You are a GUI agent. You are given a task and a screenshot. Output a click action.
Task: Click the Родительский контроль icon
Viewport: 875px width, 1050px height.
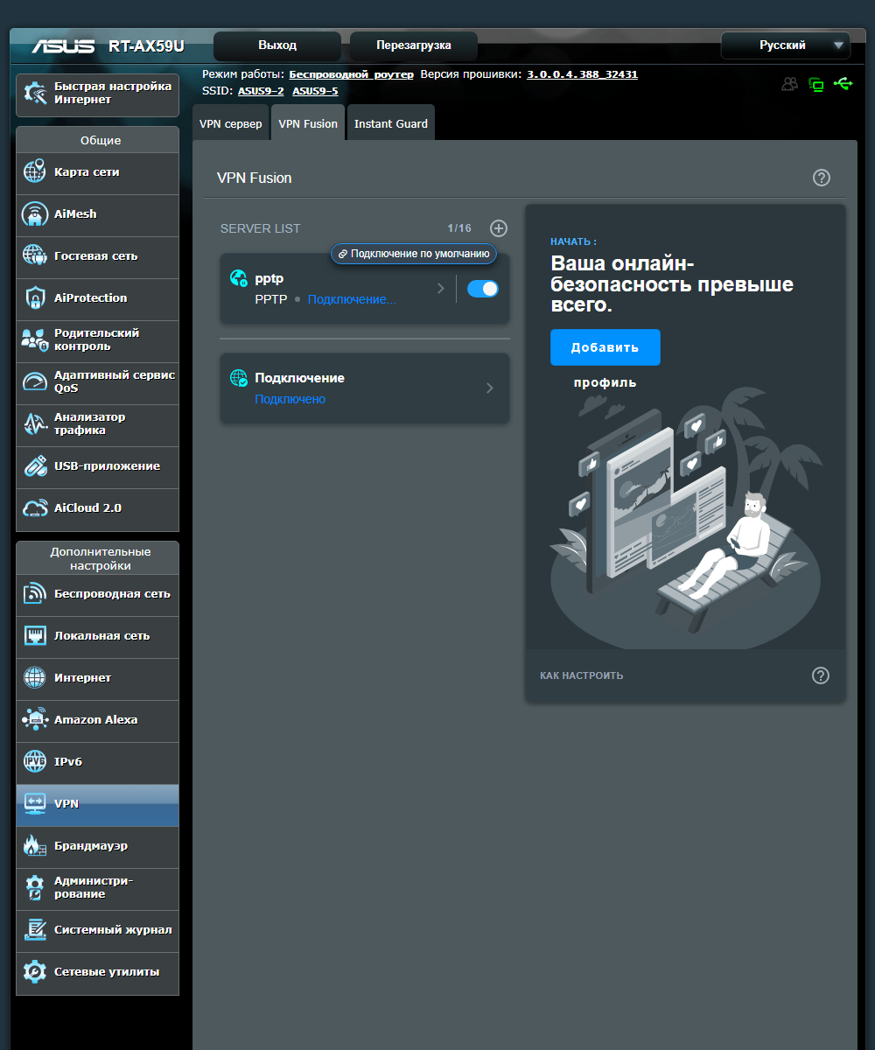click(x=34, y=339)
